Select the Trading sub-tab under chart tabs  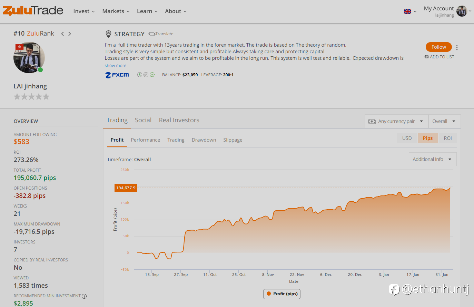pos(176,140)
